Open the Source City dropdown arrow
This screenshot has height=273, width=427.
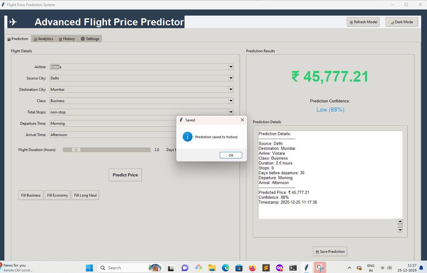coord(231,78)
